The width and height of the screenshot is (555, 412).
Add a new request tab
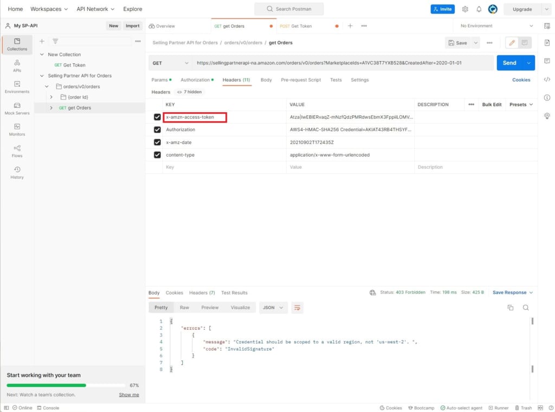(350, 26)
